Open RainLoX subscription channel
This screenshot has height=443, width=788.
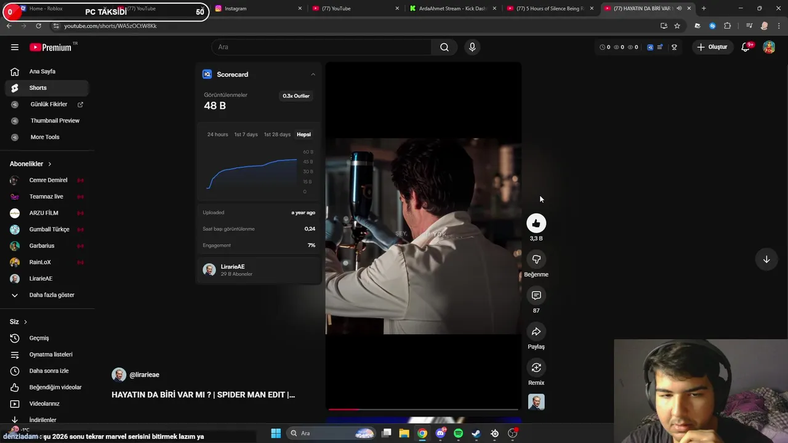coord(47,262)
